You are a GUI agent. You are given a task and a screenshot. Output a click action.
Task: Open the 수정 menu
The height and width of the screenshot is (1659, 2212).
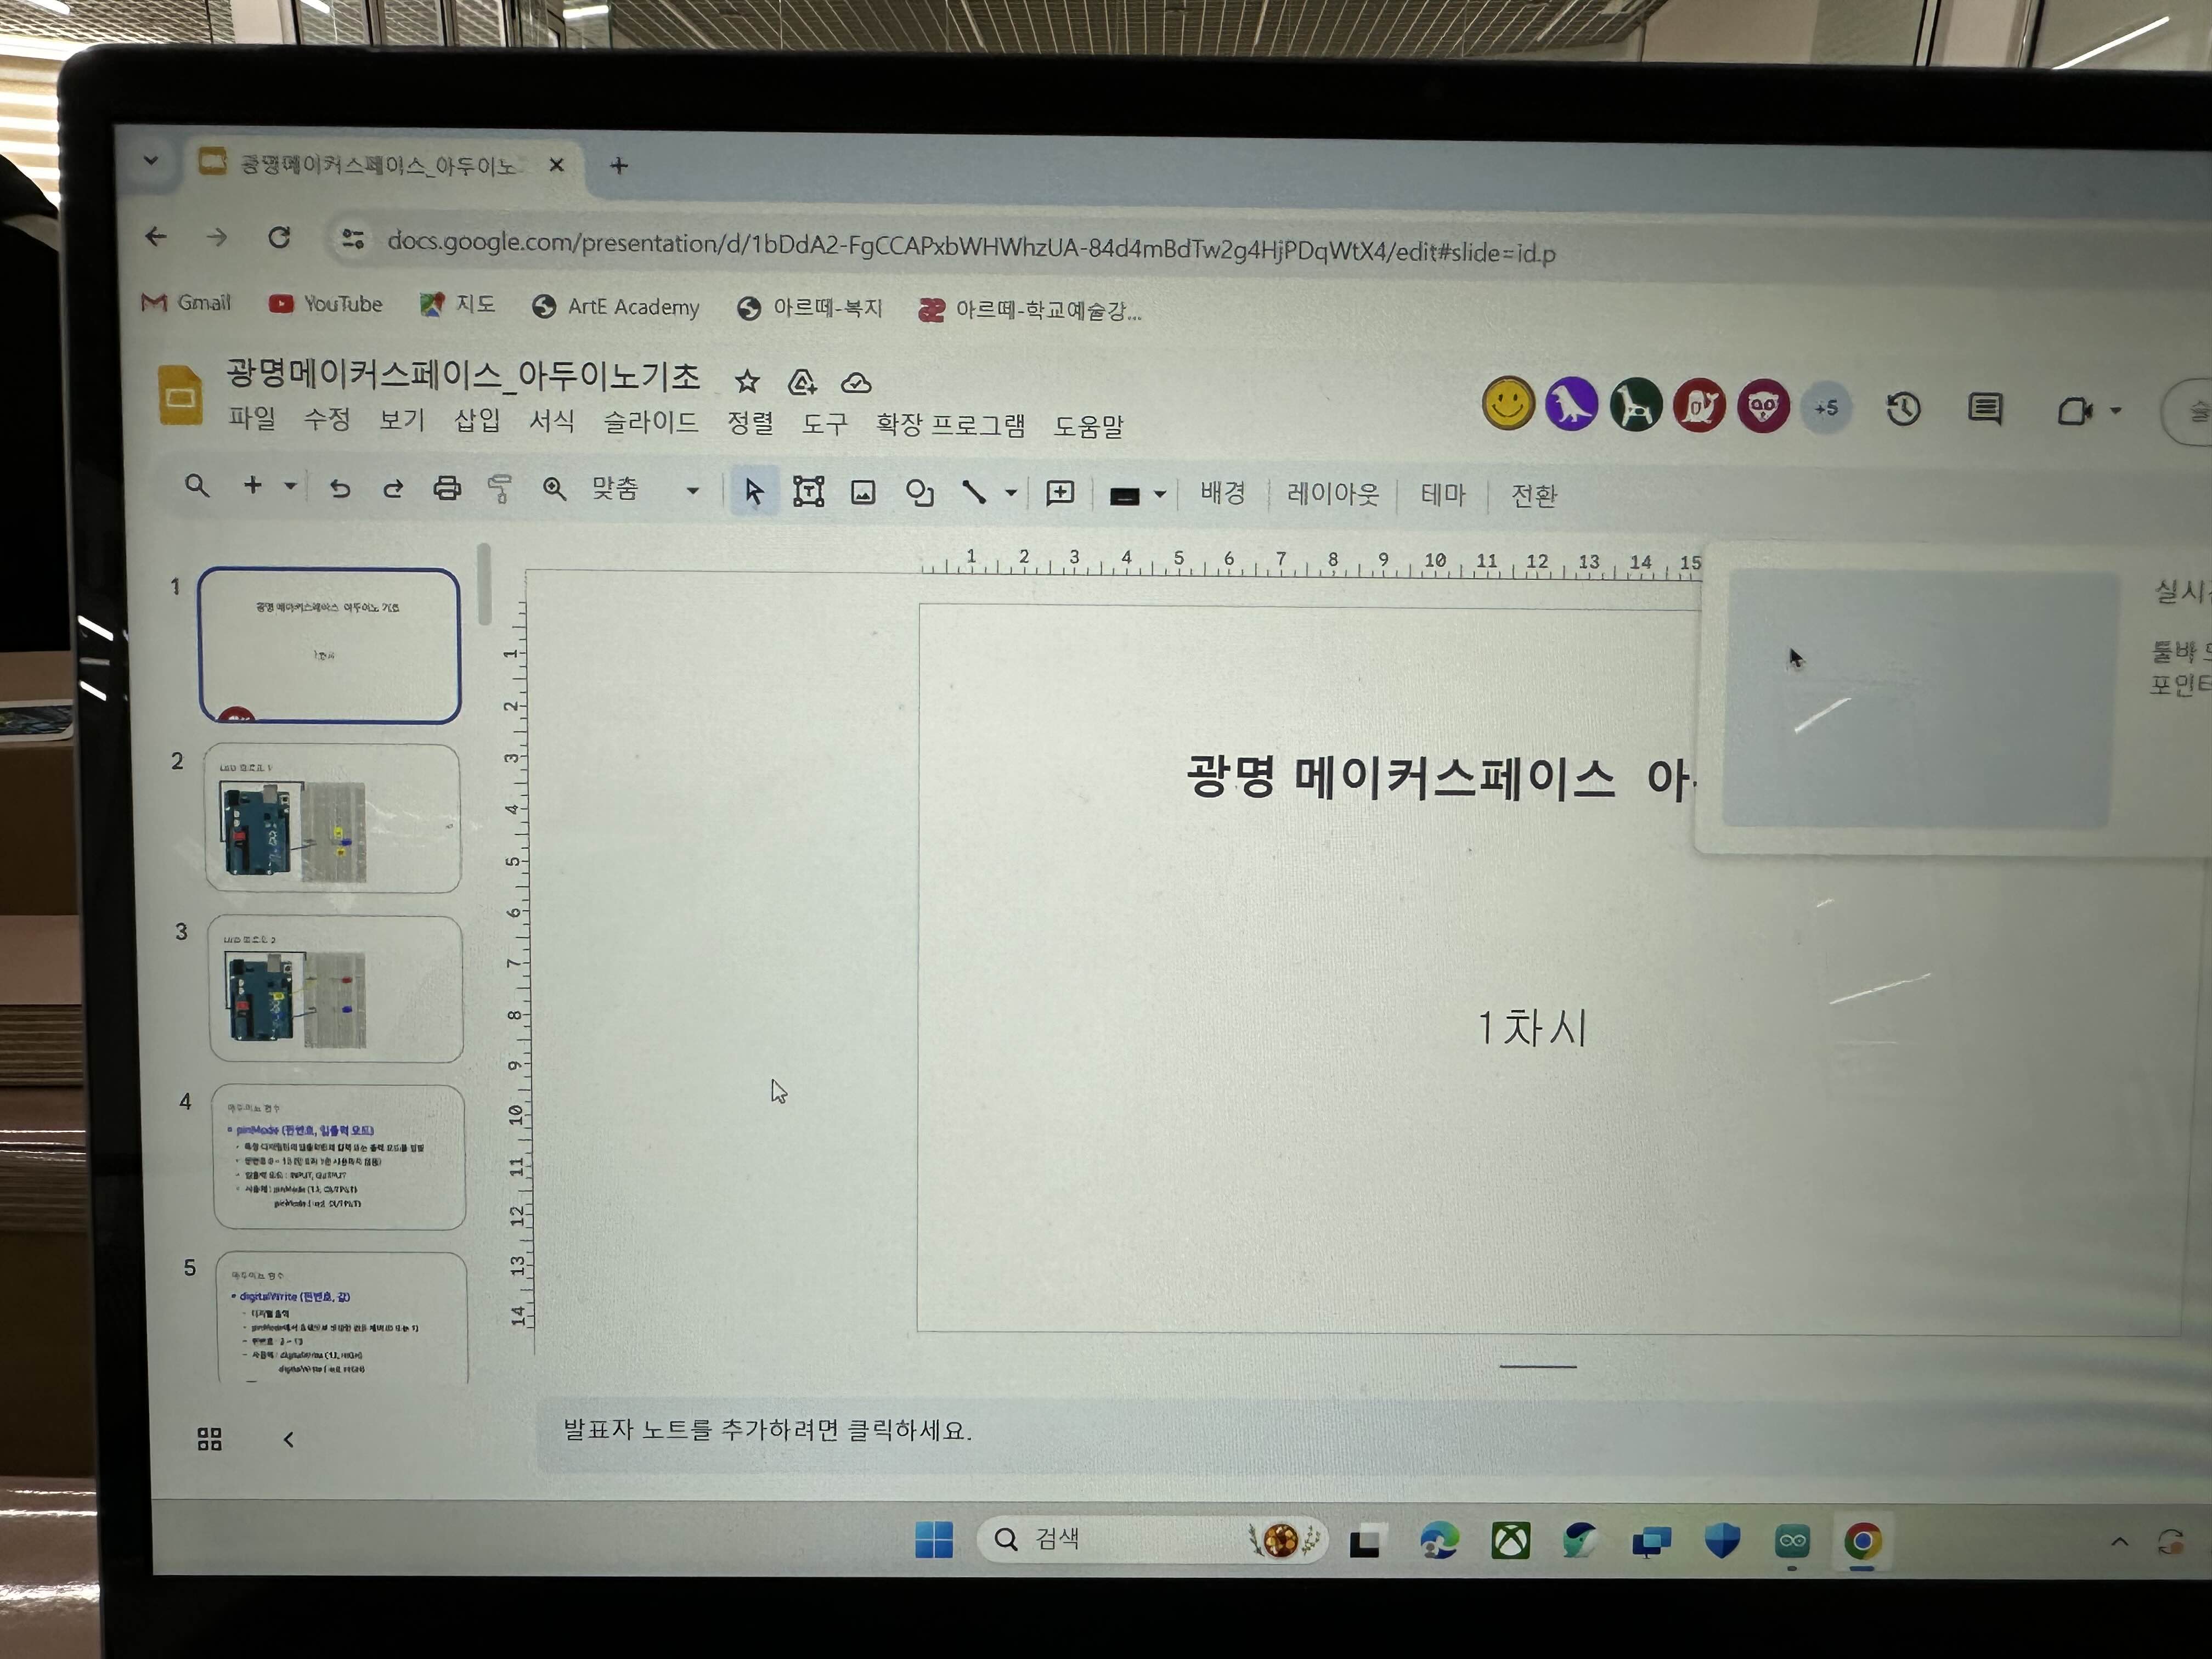pos(327,418)
